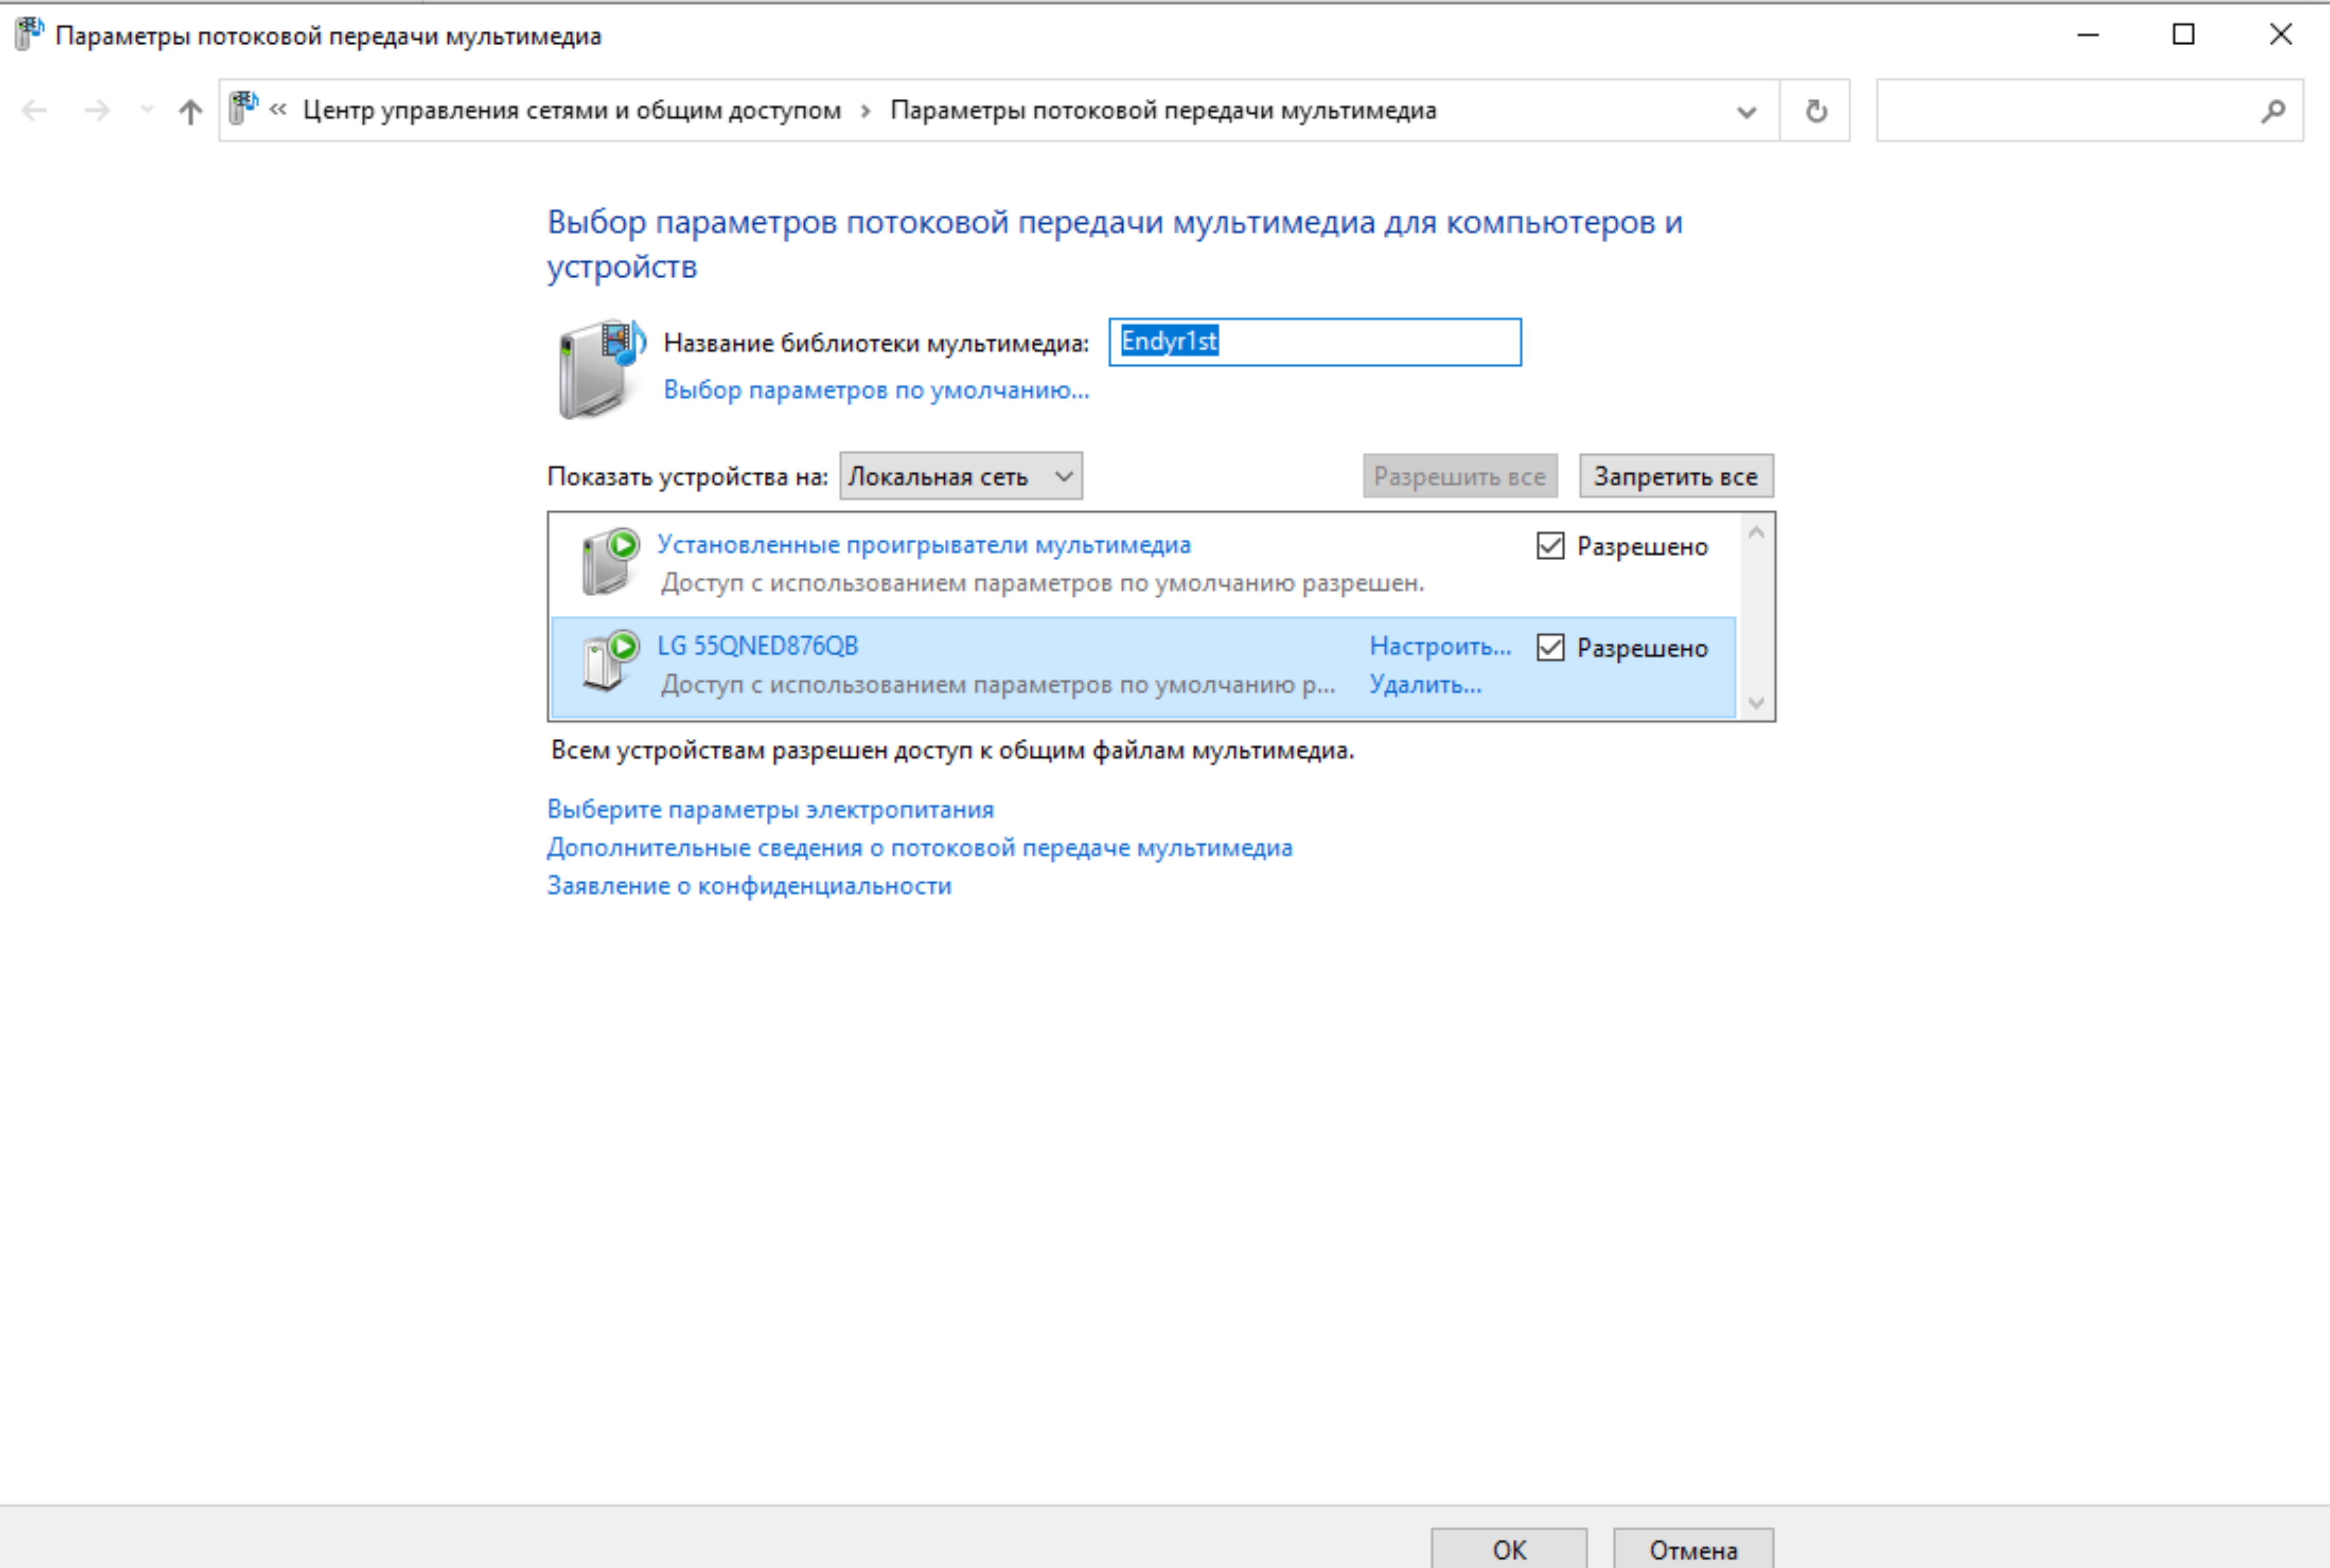Click the window title bar icon

pos(28,34)
